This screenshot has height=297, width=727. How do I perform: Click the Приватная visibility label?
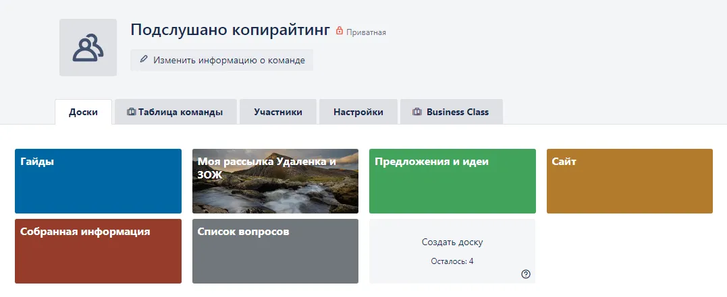click(x=366, y=32)
